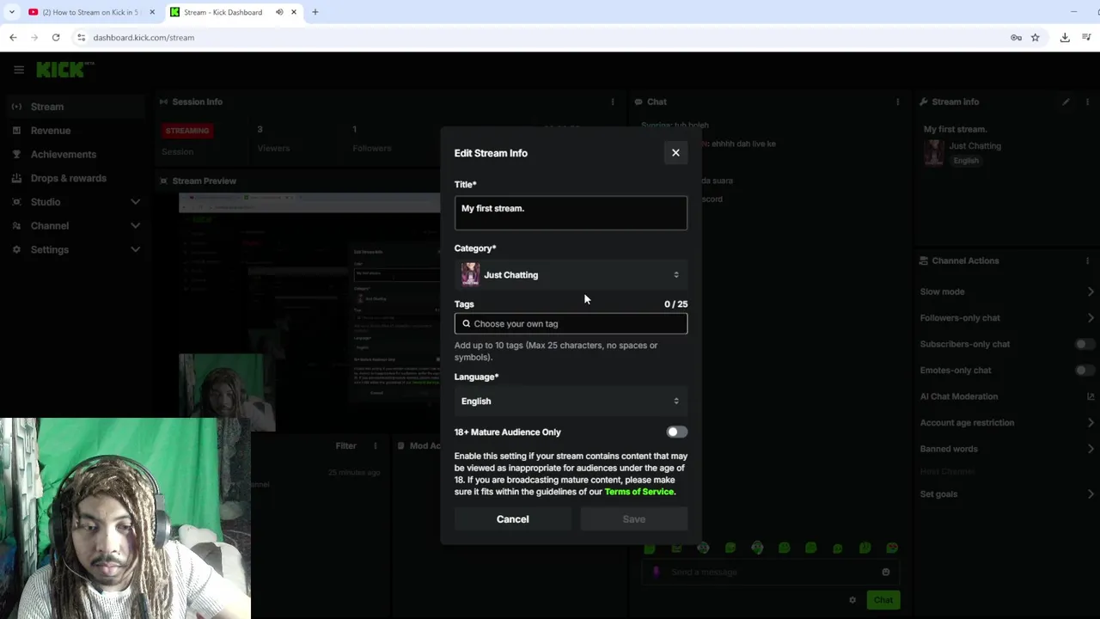Mute the Kick Dashboard tab audio icon
Image resolution: width=1100 pixels, height=619 pixels.
coord(279,12)
